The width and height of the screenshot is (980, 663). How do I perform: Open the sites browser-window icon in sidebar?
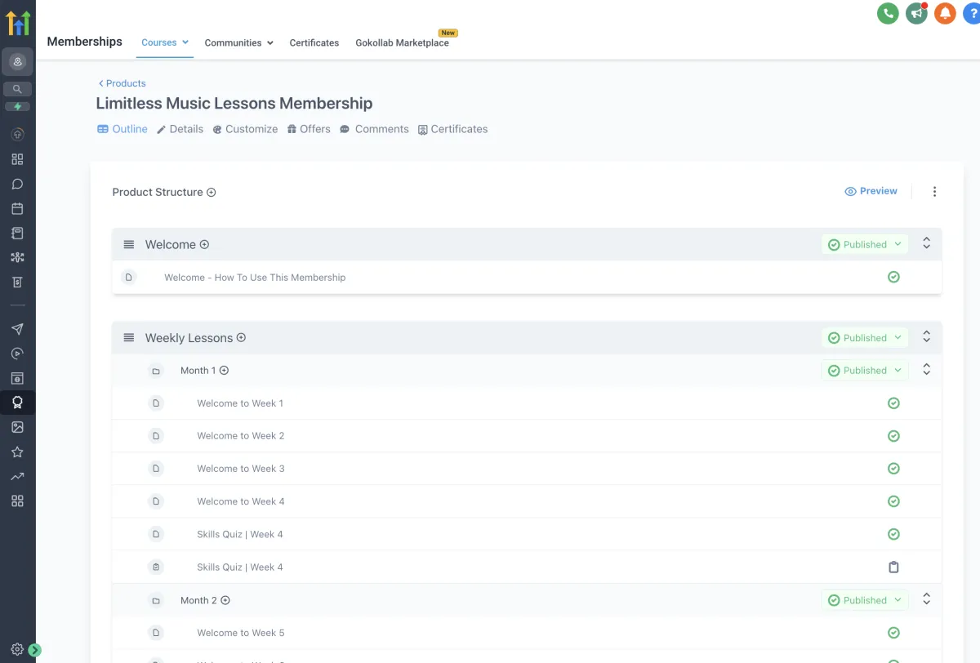(x=18, y=378)
